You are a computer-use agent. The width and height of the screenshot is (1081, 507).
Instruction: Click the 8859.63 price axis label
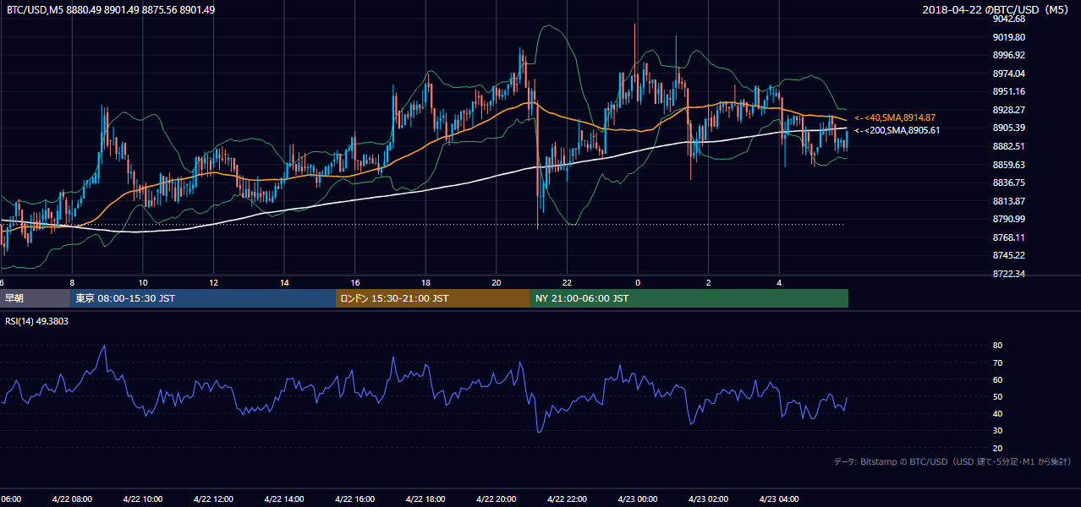(1009, 165)
